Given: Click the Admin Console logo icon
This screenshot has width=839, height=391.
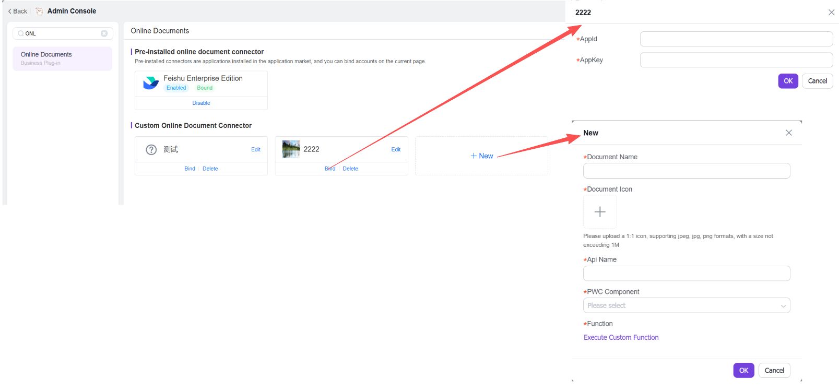Looking at the screenshot, I should coord(39,11).
